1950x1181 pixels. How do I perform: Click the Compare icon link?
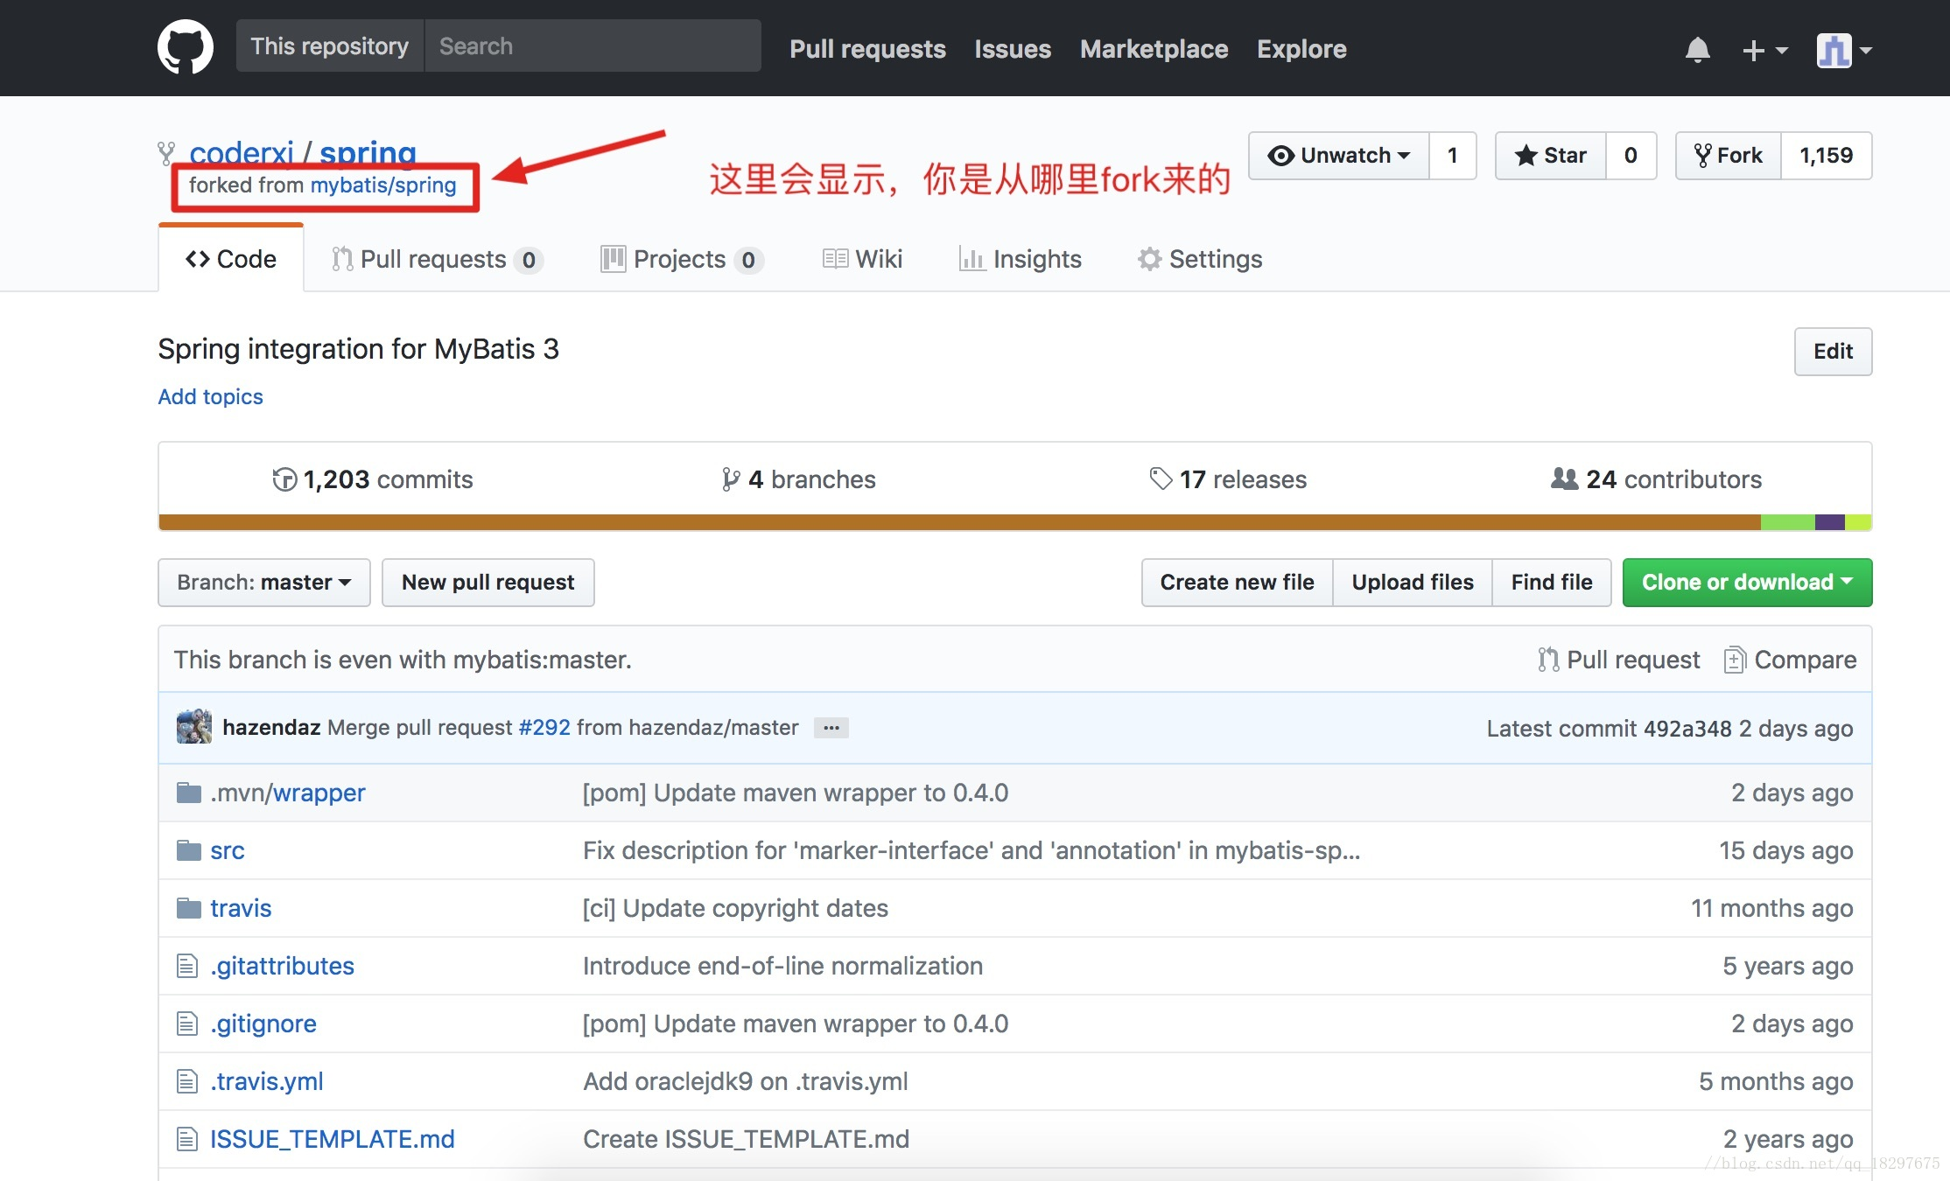pos(1734,660)
